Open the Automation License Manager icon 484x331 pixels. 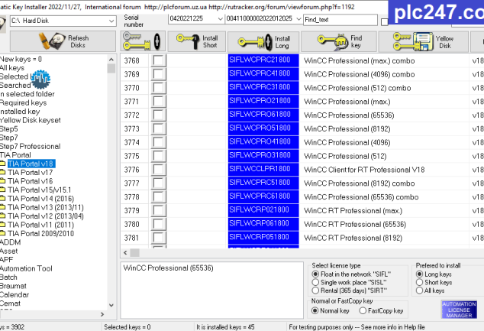point(459,310)
